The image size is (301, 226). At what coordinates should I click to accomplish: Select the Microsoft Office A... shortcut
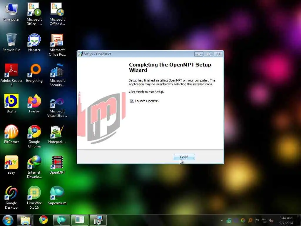coord(57,14)
